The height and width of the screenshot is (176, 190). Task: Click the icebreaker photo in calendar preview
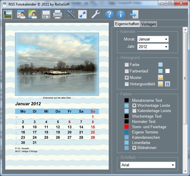[x=57, y=64]
